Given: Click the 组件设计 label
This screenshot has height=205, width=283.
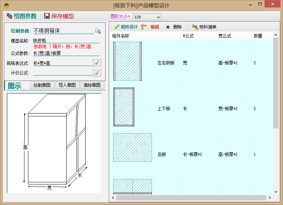Looking at the screenshot, I should (129, 27).
